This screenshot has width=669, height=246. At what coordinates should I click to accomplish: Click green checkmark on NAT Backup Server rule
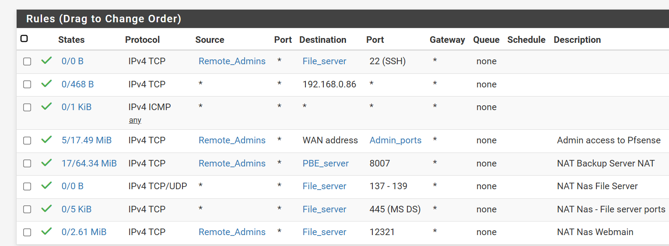coord(46,163)
